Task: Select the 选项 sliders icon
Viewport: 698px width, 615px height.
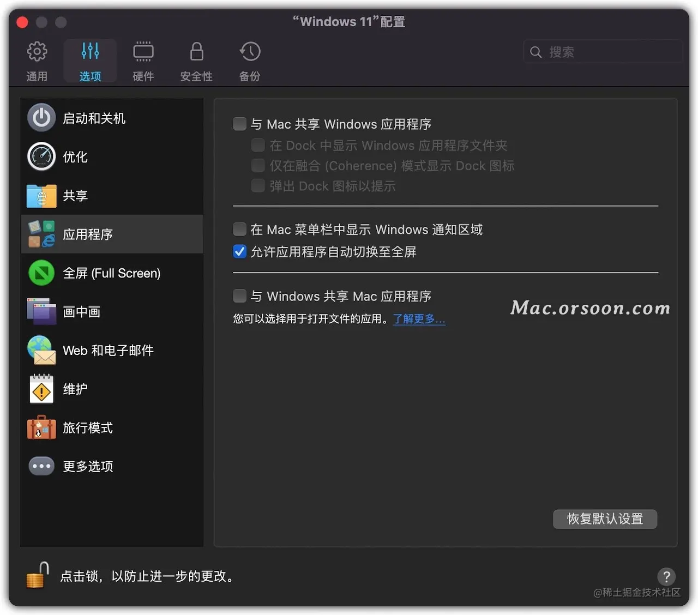Action: [x=90, y=52]
